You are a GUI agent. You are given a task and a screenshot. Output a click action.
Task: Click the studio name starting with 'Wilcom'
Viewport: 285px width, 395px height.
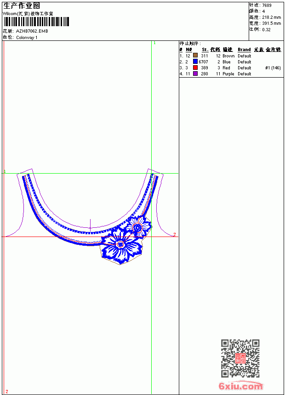28,14
